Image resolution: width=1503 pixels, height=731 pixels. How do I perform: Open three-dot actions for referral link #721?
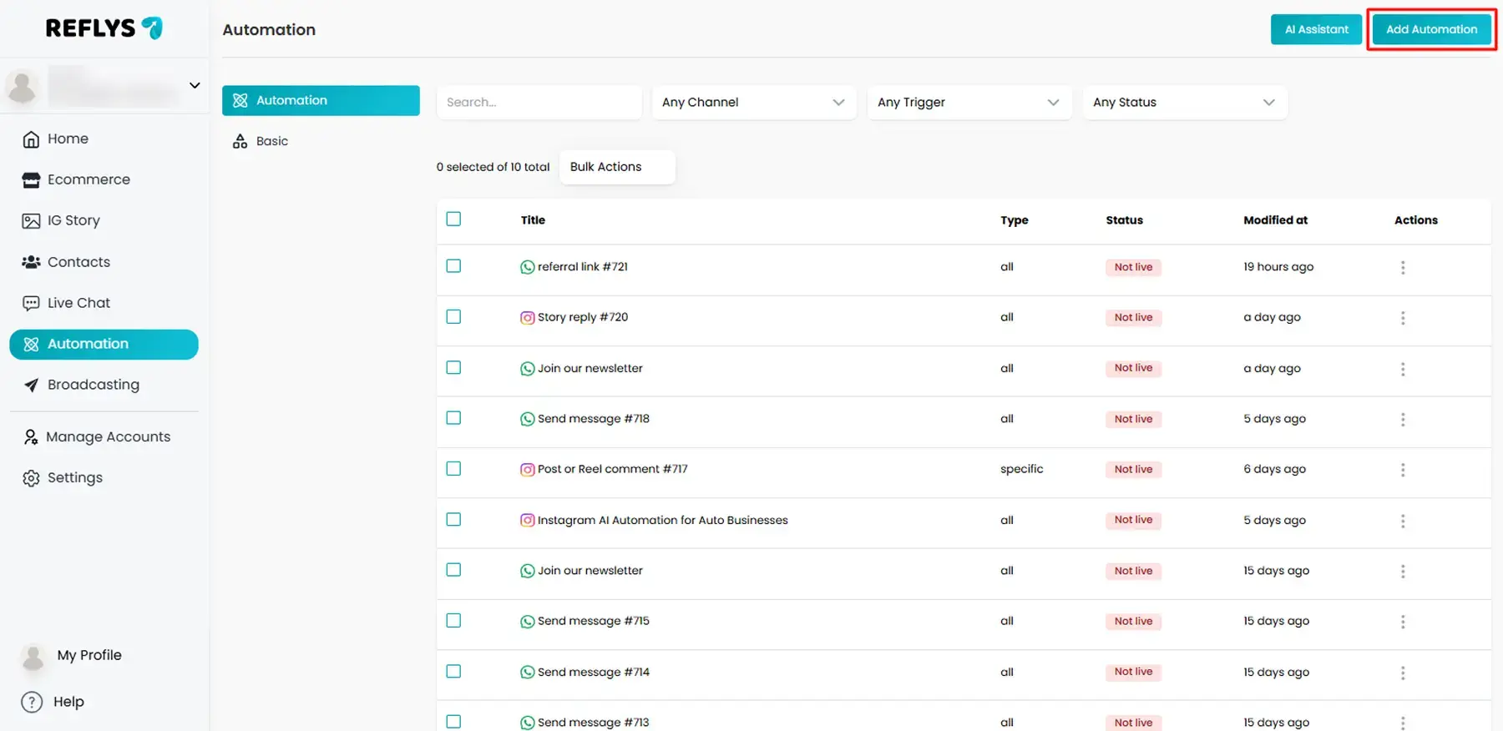tap(1402, 268)
